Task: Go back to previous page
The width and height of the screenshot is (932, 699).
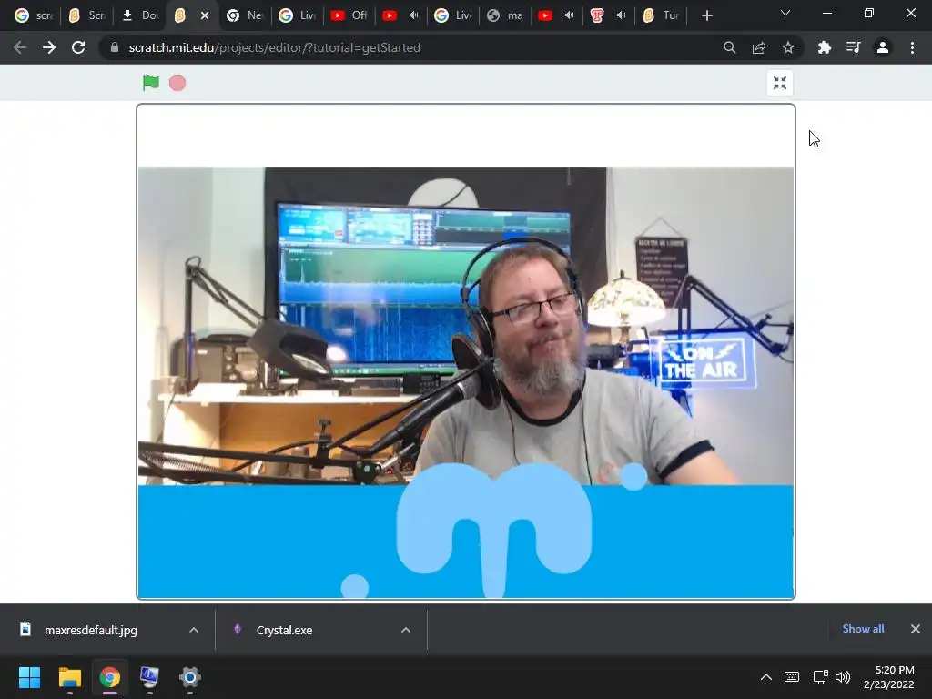Action: (x=20, y=47)
